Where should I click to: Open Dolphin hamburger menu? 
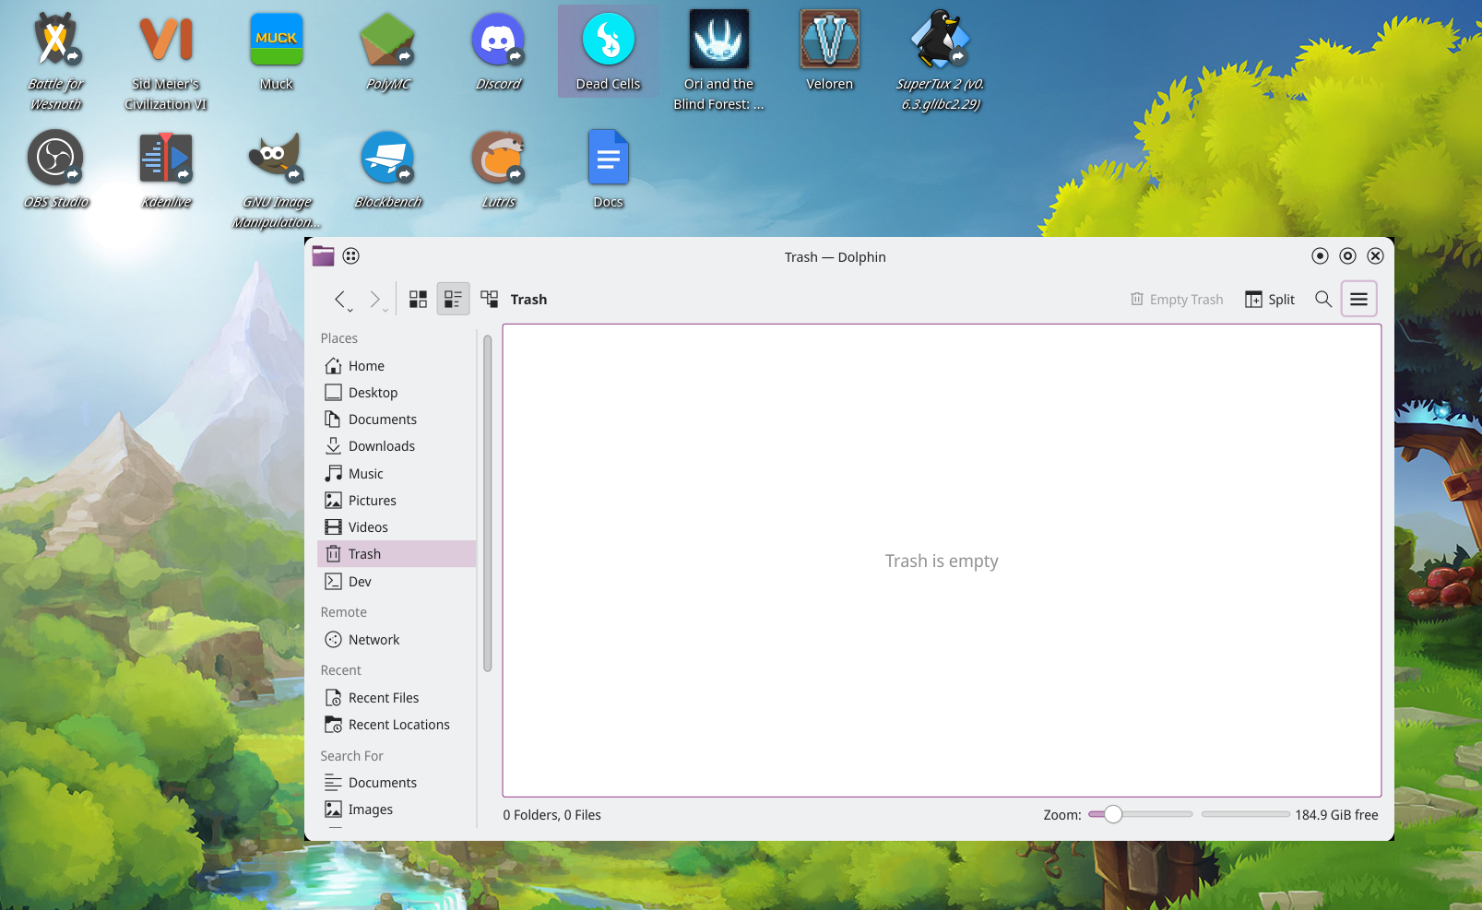pos(1358,299)
